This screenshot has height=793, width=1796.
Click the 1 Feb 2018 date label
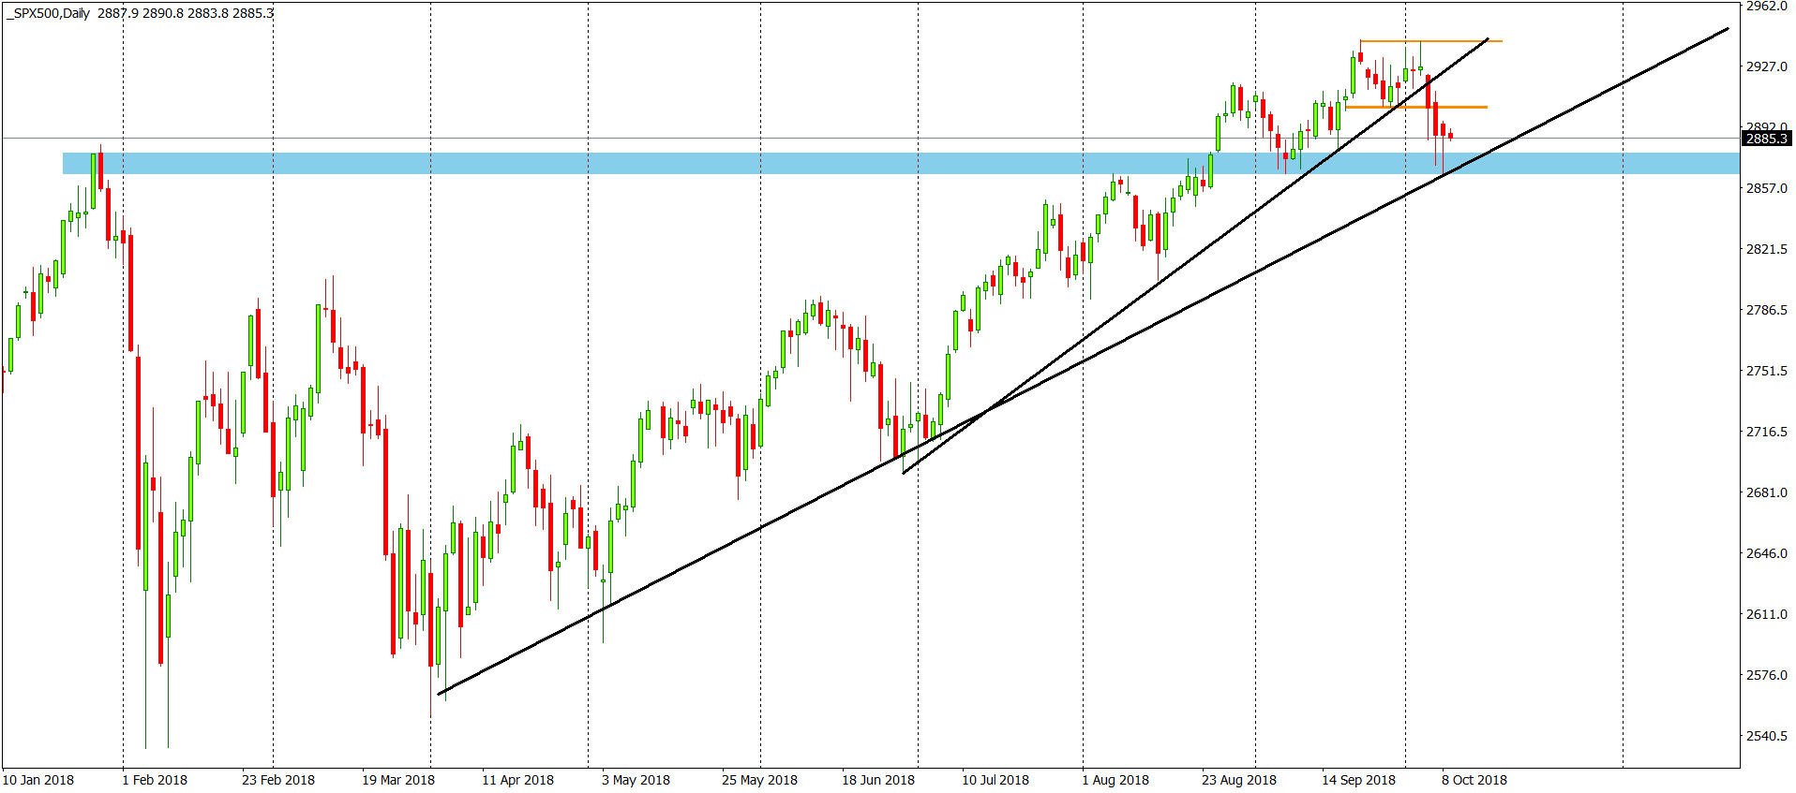(155, 780)
